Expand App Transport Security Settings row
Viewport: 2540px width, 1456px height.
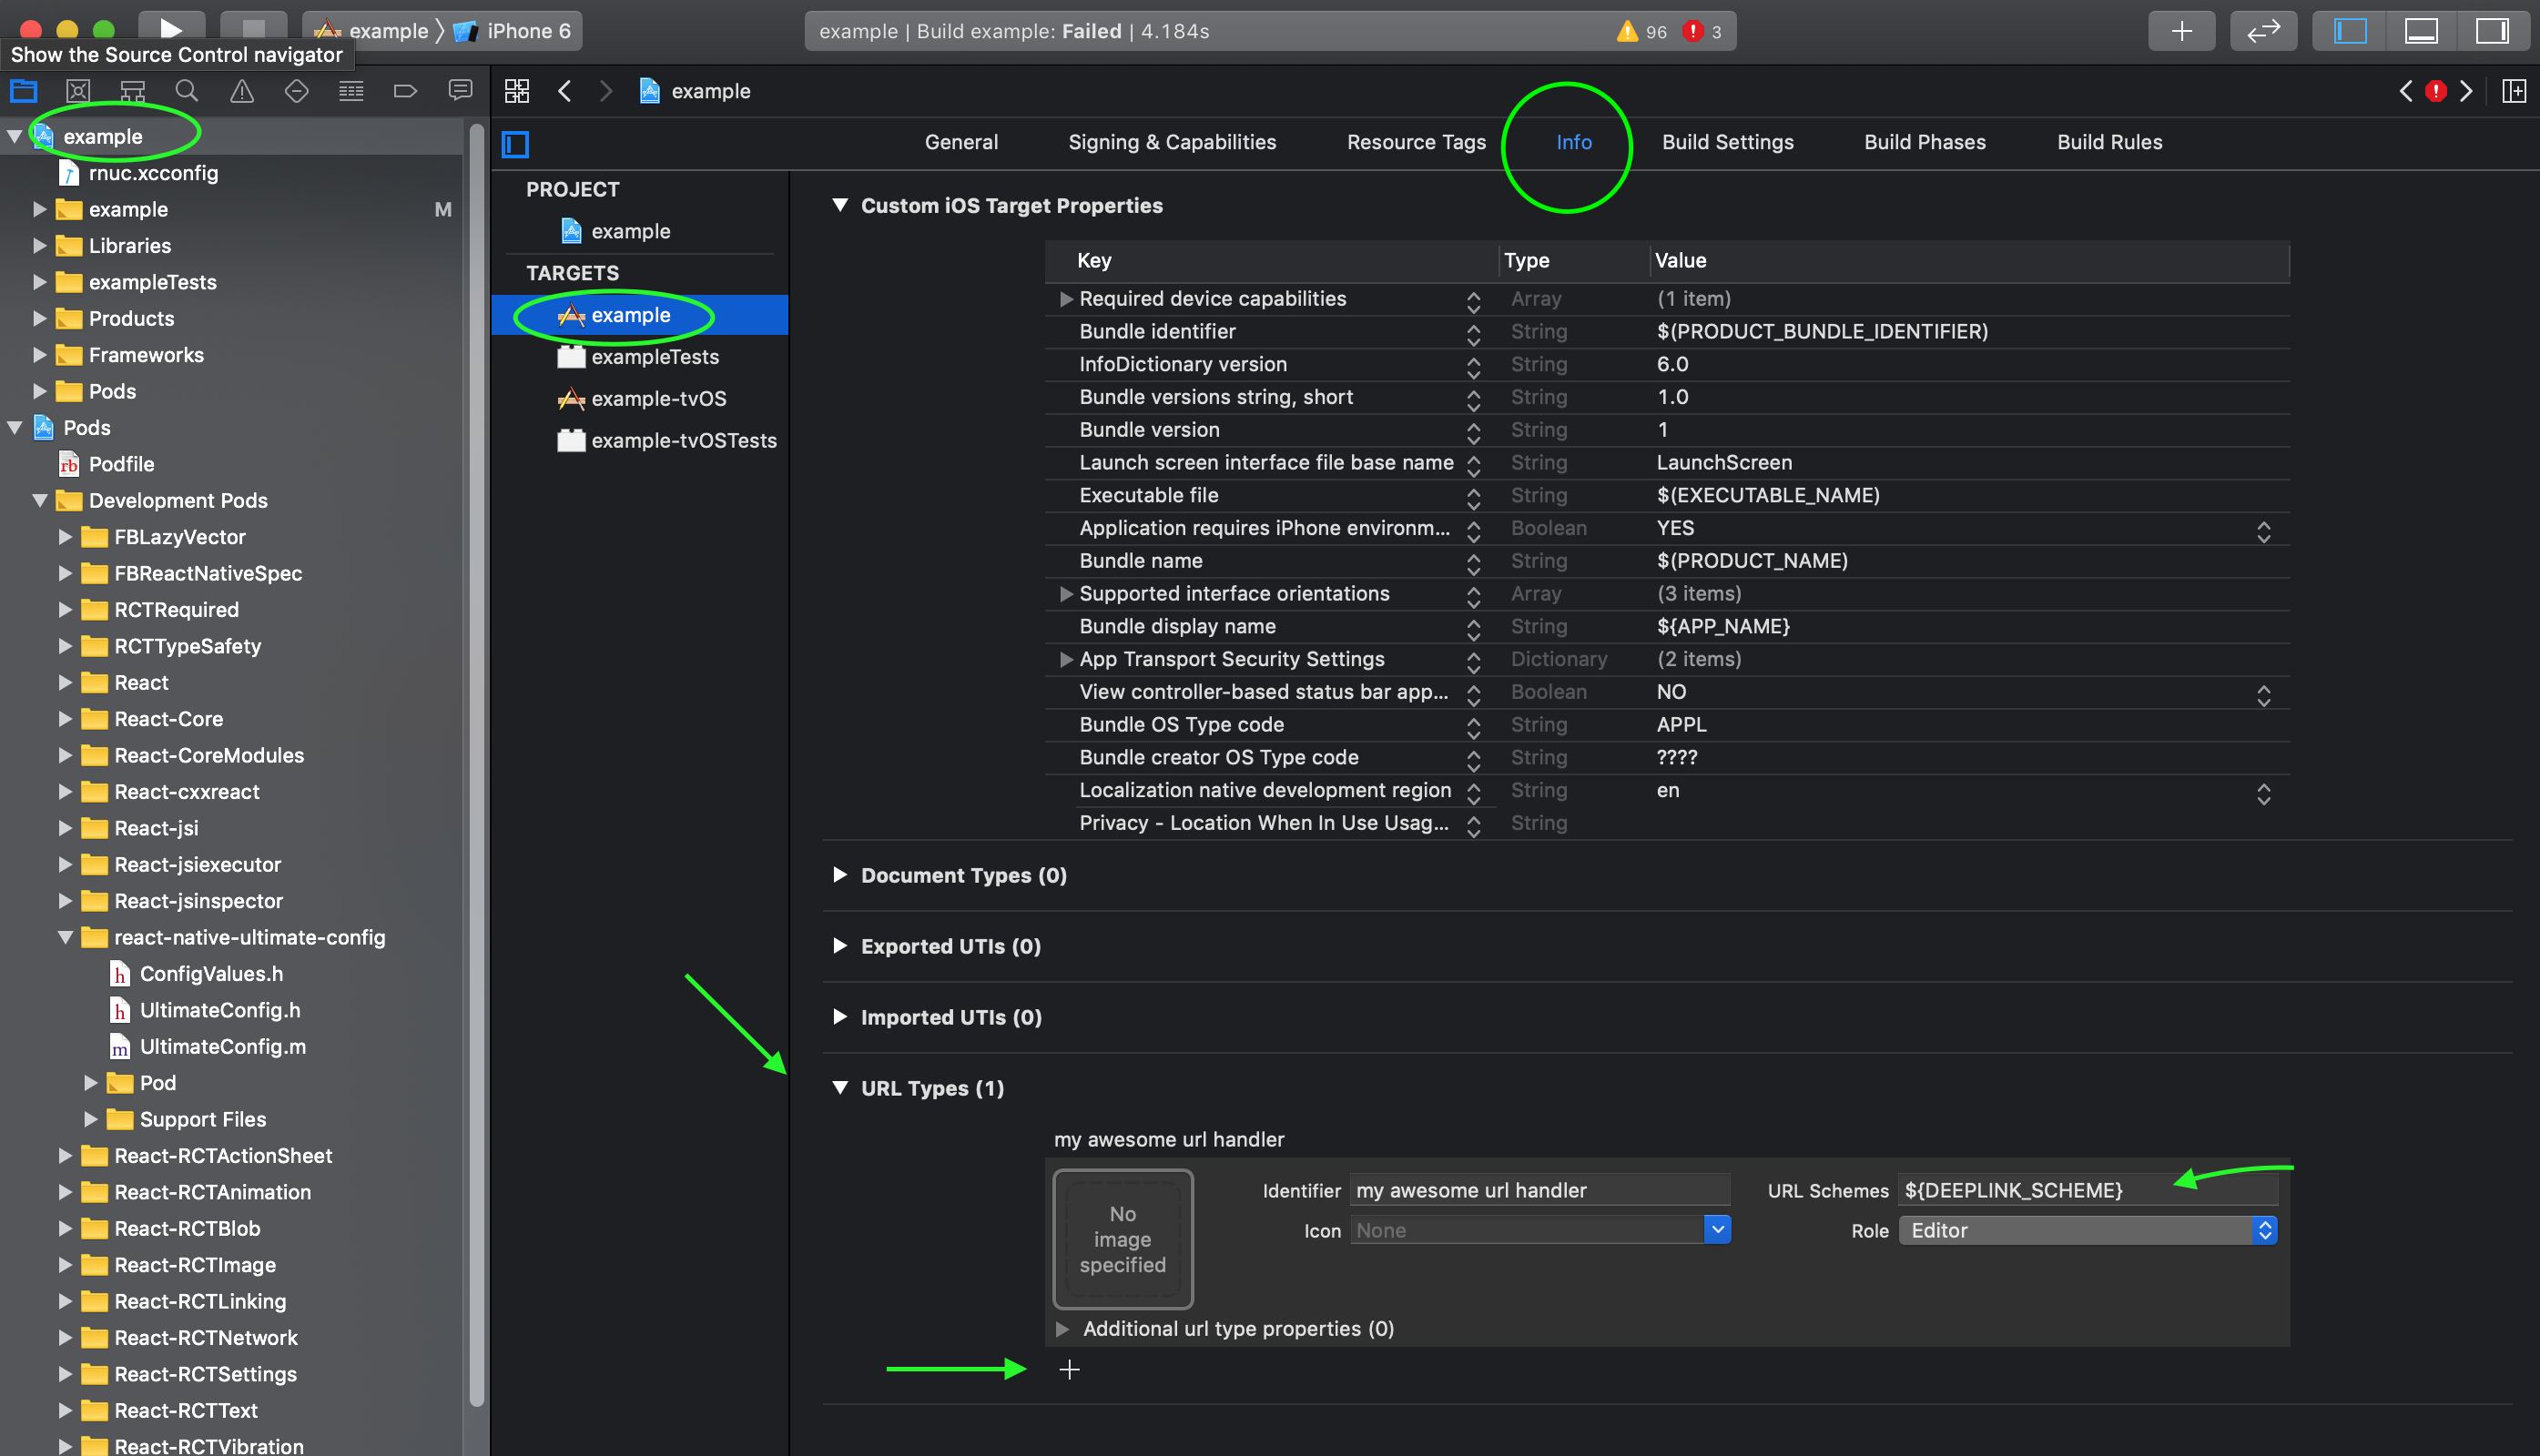pyautogui.click(x=1066, y=660)
